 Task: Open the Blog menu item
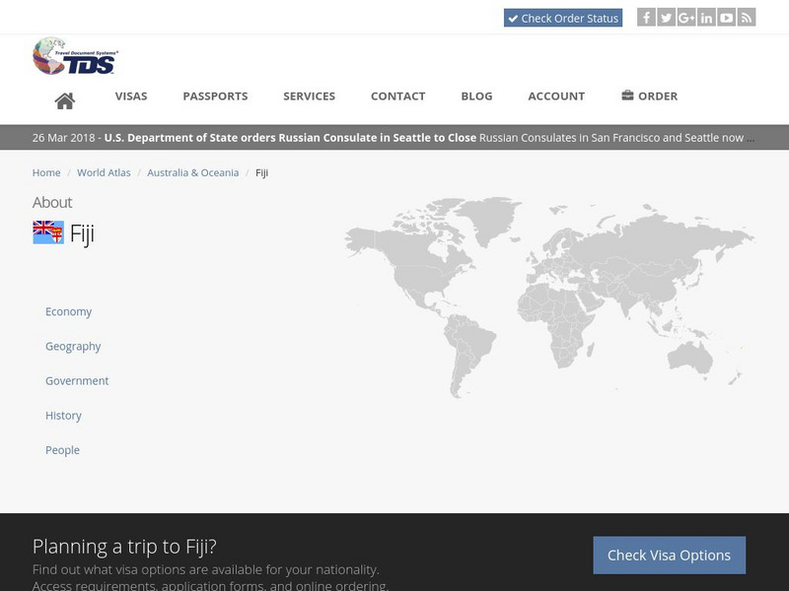(x=476, y=96)
